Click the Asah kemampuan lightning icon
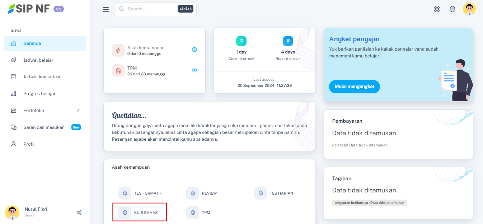 pos(118,50)
